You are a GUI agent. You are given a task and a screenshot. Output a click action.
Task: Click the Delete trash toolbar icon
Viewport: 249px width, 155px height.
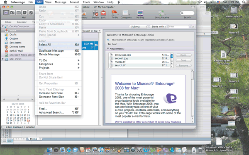point(95,13)
